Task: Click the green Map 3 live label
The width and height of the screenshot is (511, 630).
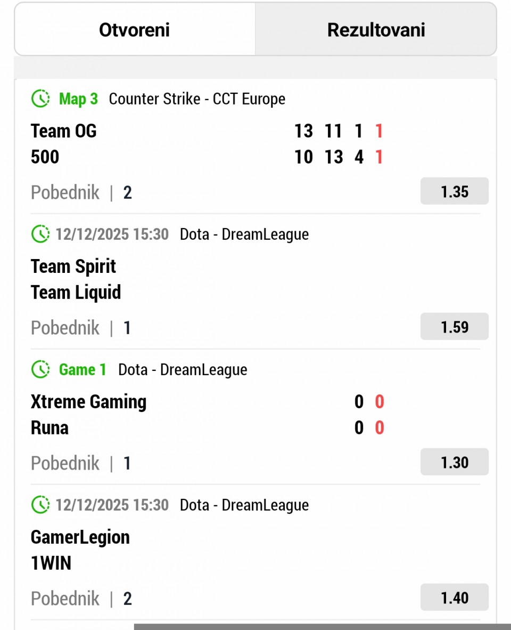Action: [78, 99]
